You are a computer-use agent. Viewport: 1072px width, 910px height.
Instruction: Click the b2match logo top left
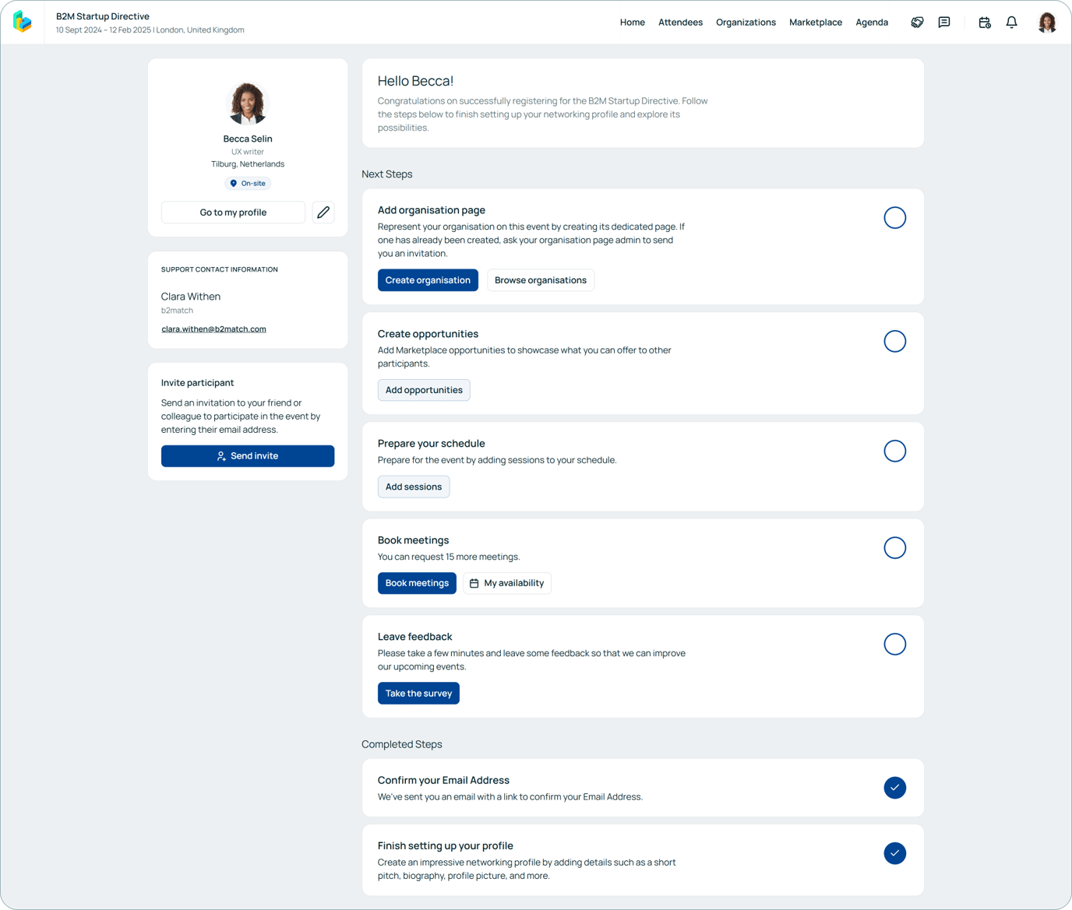[x=23, y=22]
